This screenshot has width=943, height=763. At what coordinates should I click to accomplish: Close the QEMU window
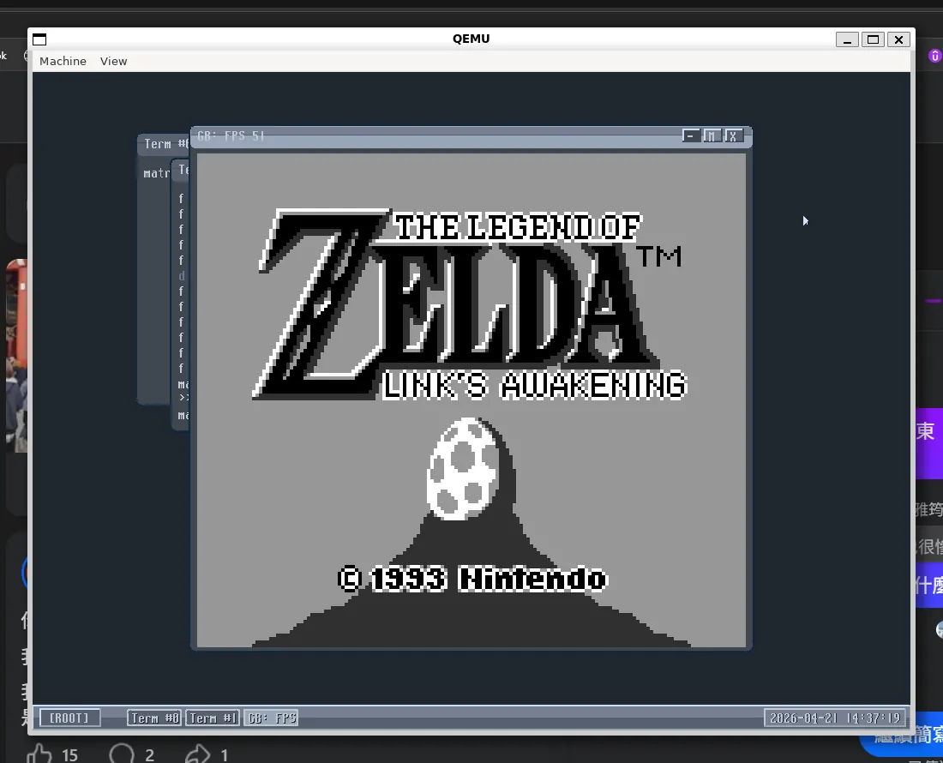(898, 39)
